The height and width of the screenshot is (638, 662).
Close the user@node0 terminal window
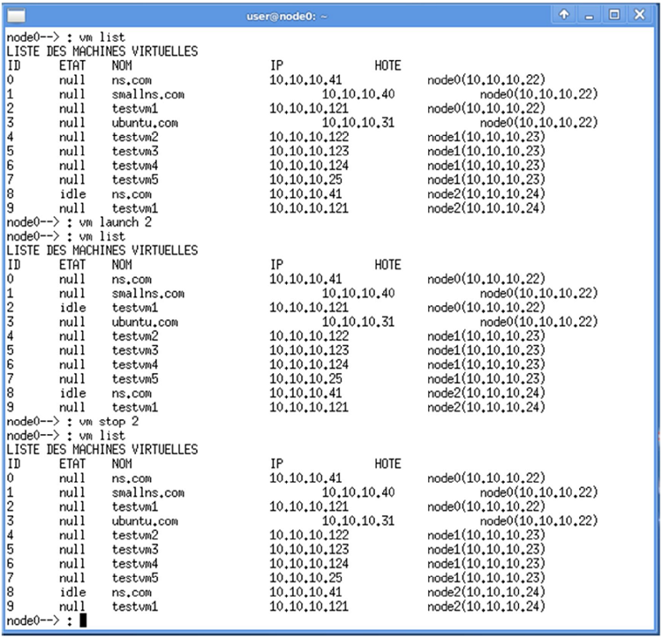coord(641,15)
